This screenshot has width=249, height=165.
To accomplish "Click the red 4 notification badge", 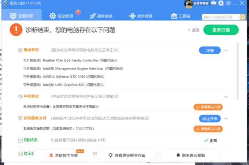I will 78,12.
